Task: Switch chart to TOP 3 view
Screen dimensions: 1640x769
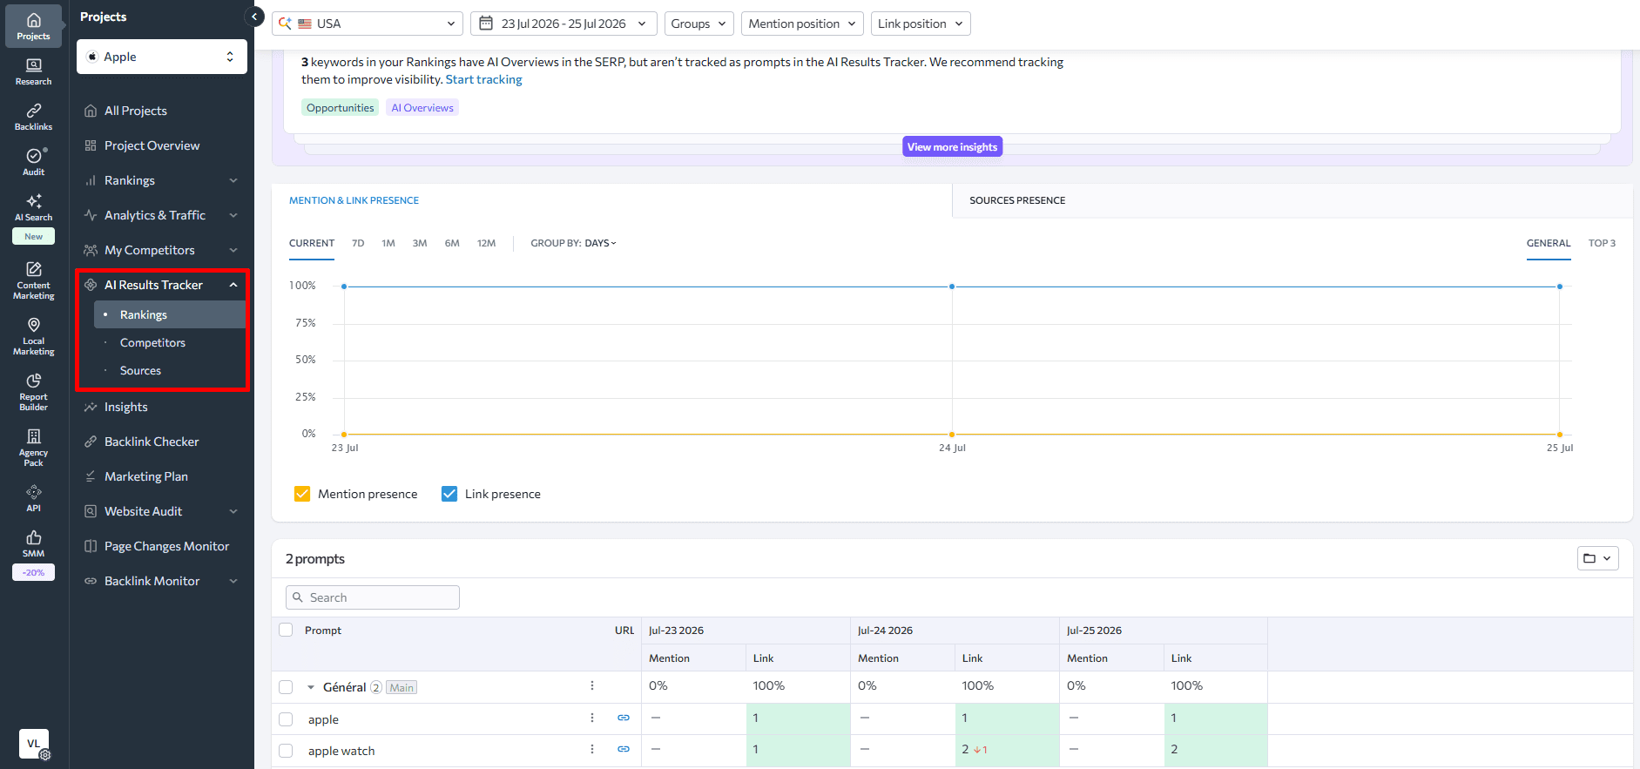Action: pos(1602,243)
